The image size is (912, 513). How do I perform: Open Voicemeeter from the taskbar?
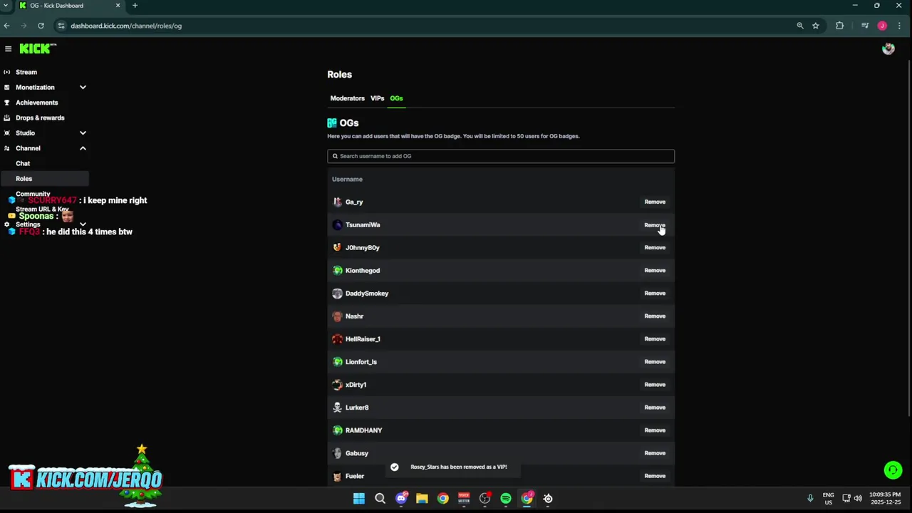pyautogui.click(x=464, y=498)
